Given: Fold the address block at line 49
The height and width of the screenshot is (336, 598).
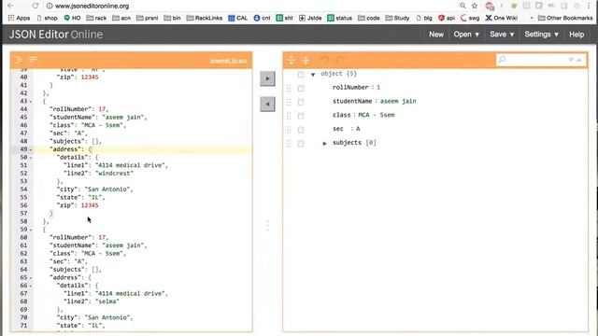Looking at the screenshot, I should [x=31, y=149].
